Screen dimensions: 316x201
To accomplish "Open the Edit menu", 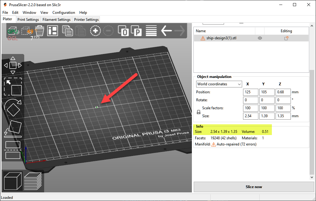I will [15, 13].
